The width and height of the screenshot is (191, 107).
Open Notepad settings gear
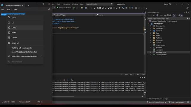[49, 9]
